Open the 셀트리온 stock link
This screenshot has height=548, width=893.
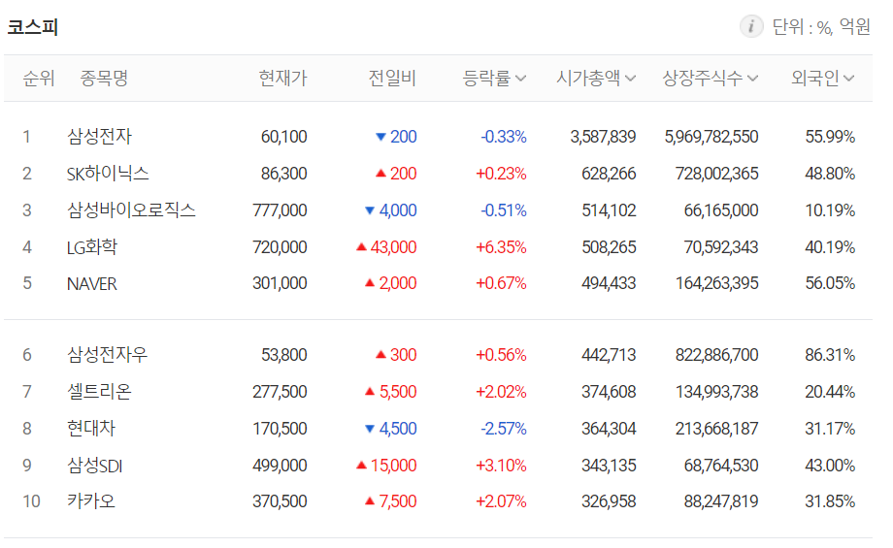[x=99, y=392]
